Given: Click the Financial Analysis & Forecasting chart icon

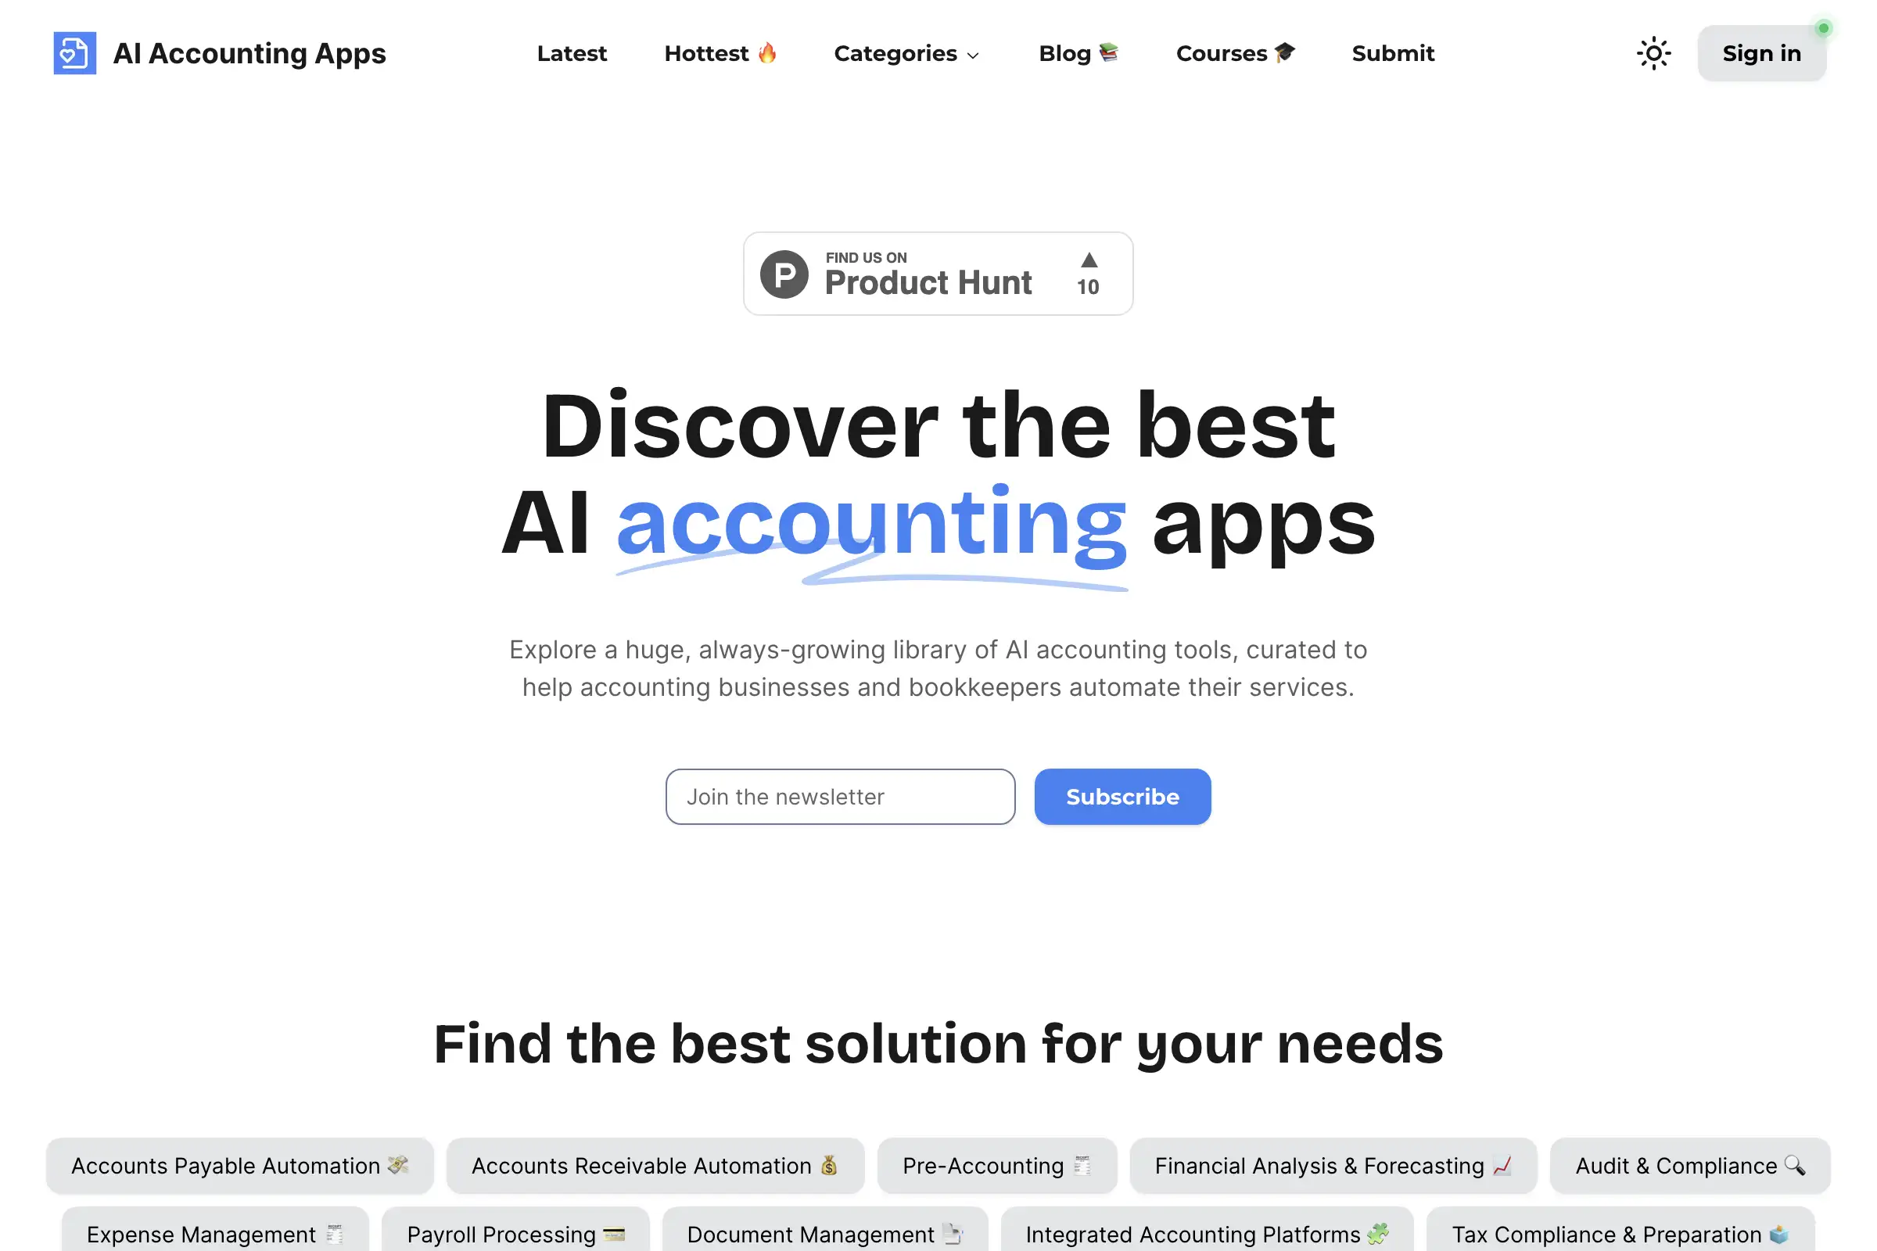Looking at the screenshot, I should (x=1506, y=1166).
